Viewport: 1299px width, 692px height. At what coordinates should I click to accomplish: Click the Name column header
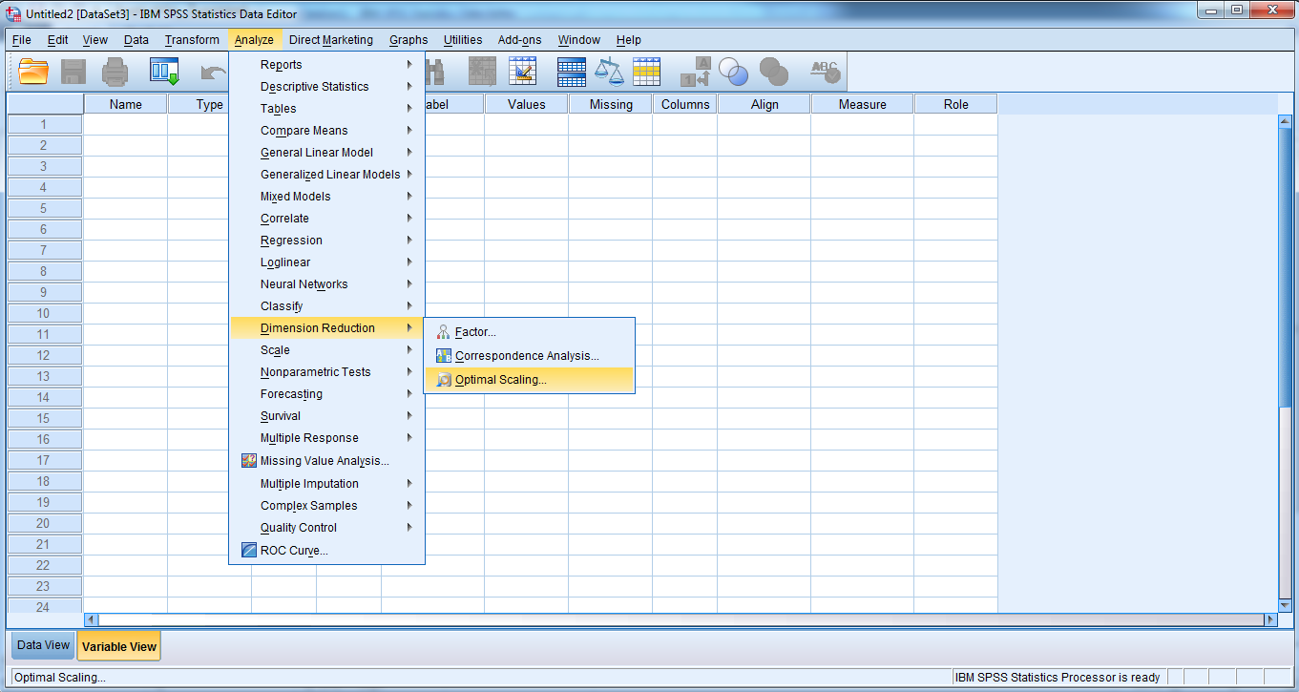point(126,104)
